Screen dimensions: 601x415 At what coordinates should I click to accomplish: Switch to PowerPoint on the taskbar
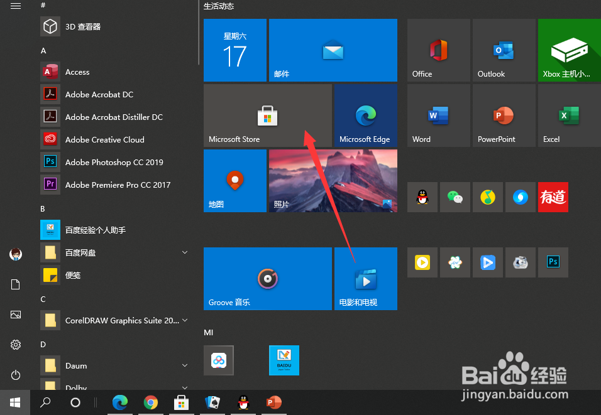pyautogui.click(x=274, y=402)
